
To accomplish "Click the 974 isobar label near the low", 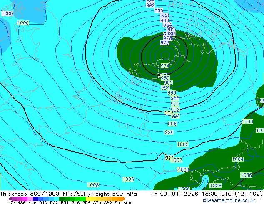I will pos(165,66).
